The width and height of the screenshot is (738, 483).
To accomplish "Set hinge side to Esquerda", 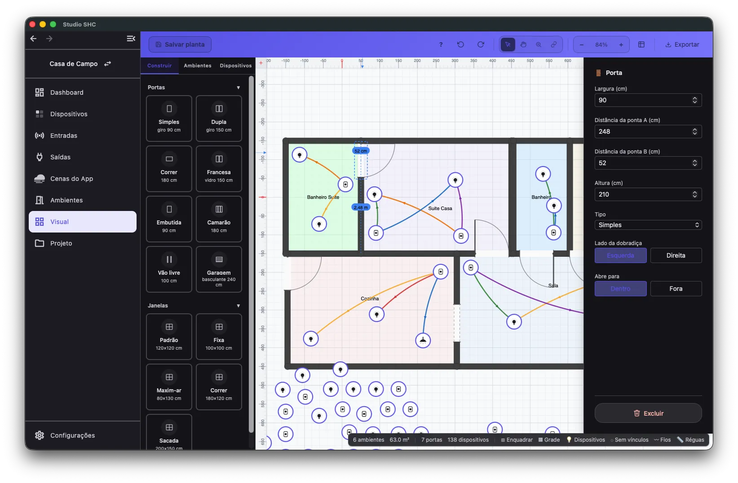I will (x=620, y=255).
